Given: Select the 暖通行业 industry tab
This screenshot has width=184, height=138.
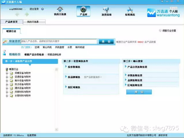Looking at the screenshot, I should pyautogui.click(x=11, y=31).
